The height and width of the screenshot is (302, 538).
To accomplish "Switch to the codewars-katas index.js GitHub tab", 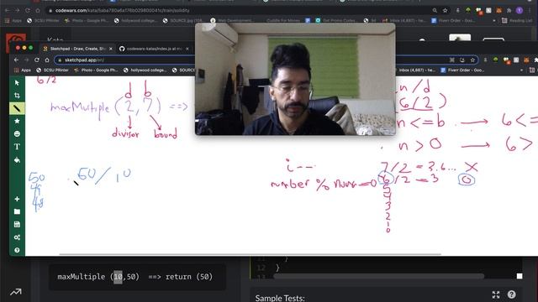I will [154, 49].
